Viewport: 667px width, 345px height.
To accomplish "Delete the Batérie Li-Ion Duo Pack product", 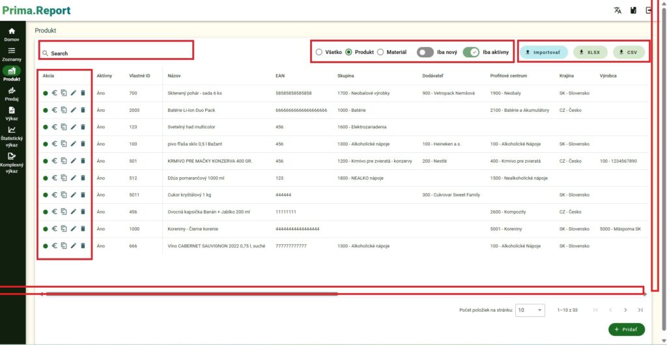I will click(83, 110).
